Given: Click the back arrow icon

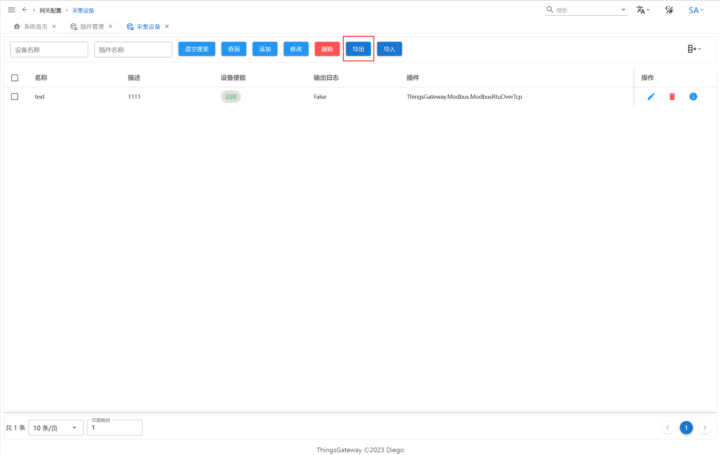Looking at the screenshot, I should click(x=25, y=10).
